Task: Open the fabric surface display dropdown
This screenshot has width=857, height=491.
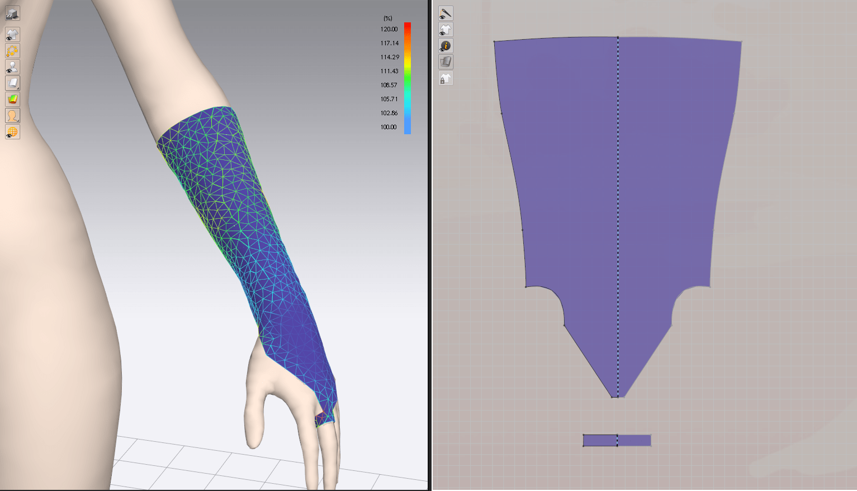Action: (12, 83)
